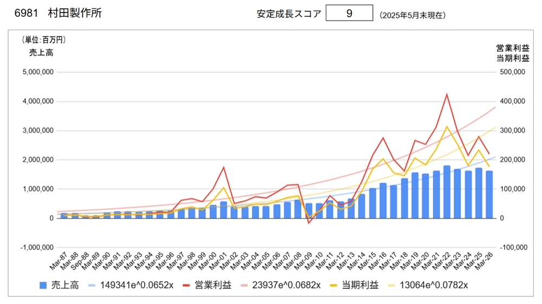Viewport: 542px width, 304px height.
Task: Click right axis value 300,000
Action: [x=513, y=131]
